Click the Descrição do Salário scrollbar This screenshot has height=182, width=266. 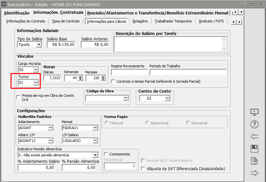click(224, 44)
